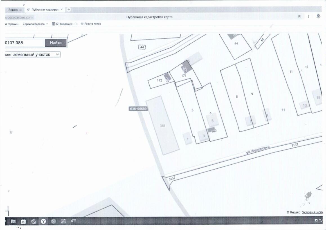Open the Реестр лотов bookmark
326x230 pixels.
(91, 24)
